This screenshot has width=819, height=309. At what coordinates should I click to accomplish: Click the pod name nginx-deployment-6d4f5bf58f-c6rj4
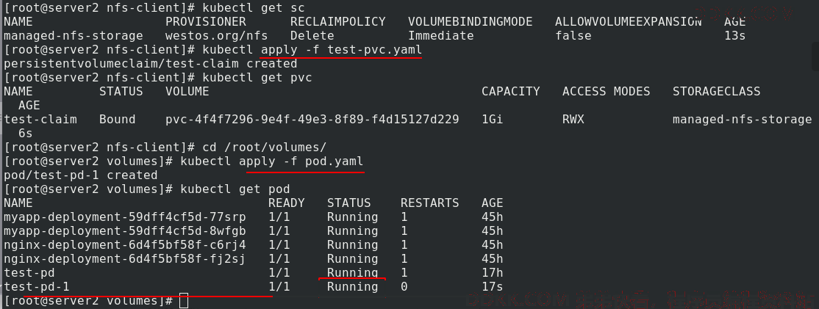tap(124, 245)
